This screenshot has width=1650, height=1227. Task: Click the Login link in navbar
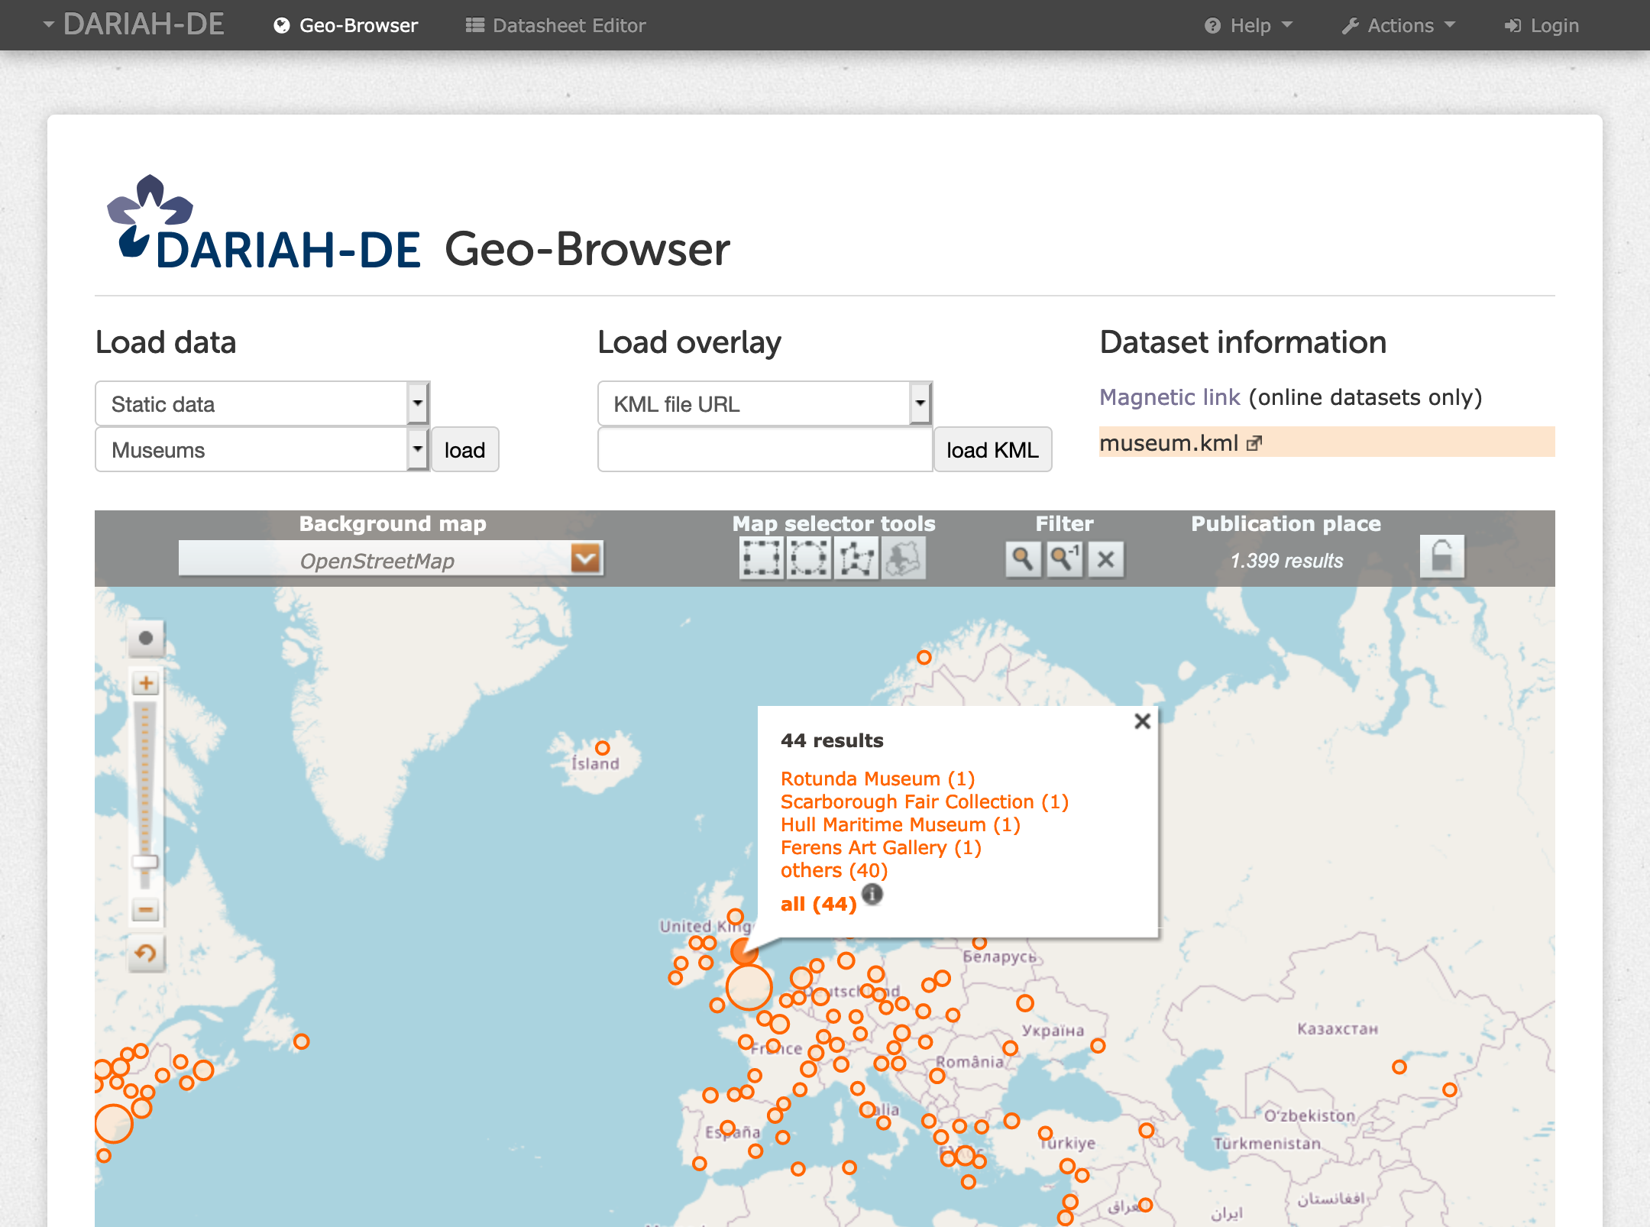point(1542,25)
